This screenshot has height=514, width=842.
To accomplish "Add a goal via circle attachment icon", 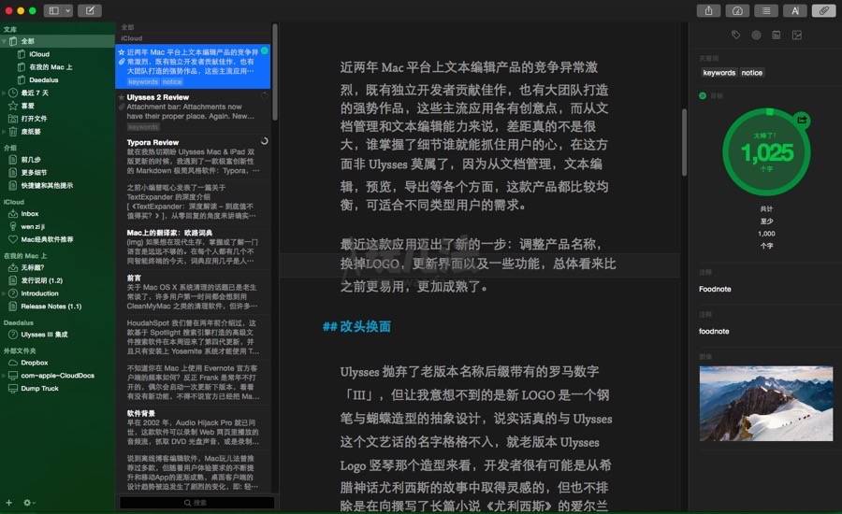I will click(756, 35).
